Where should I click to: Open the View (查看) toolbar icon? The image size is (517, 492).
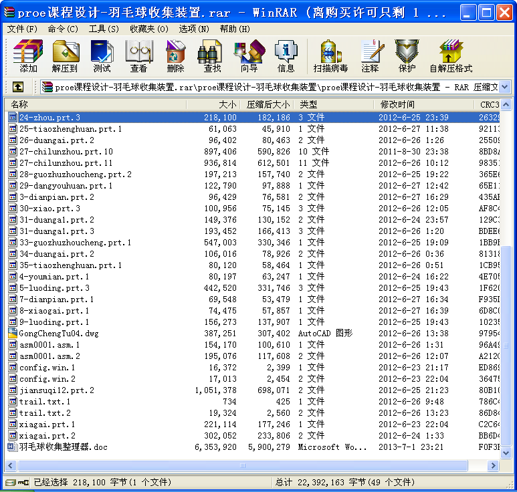point(139,56)
